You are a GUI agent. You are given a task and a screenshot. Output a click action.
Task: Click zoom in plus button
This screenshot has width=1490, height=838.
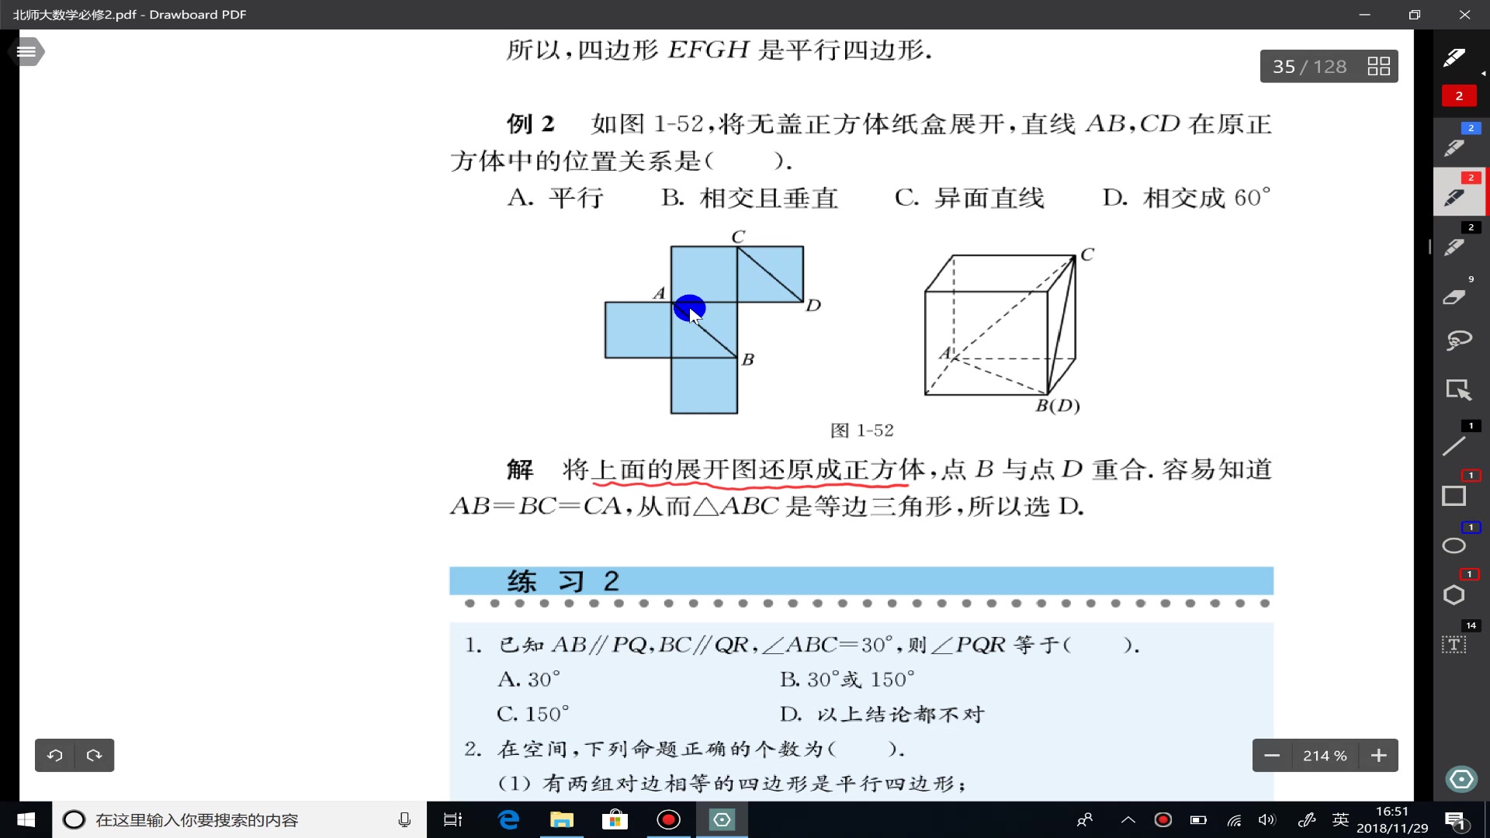point(1380,755)
